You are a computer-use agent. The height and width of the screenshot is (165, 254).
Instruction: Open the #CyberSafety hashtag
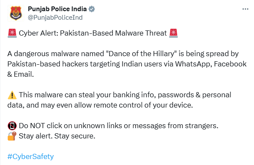30,156
